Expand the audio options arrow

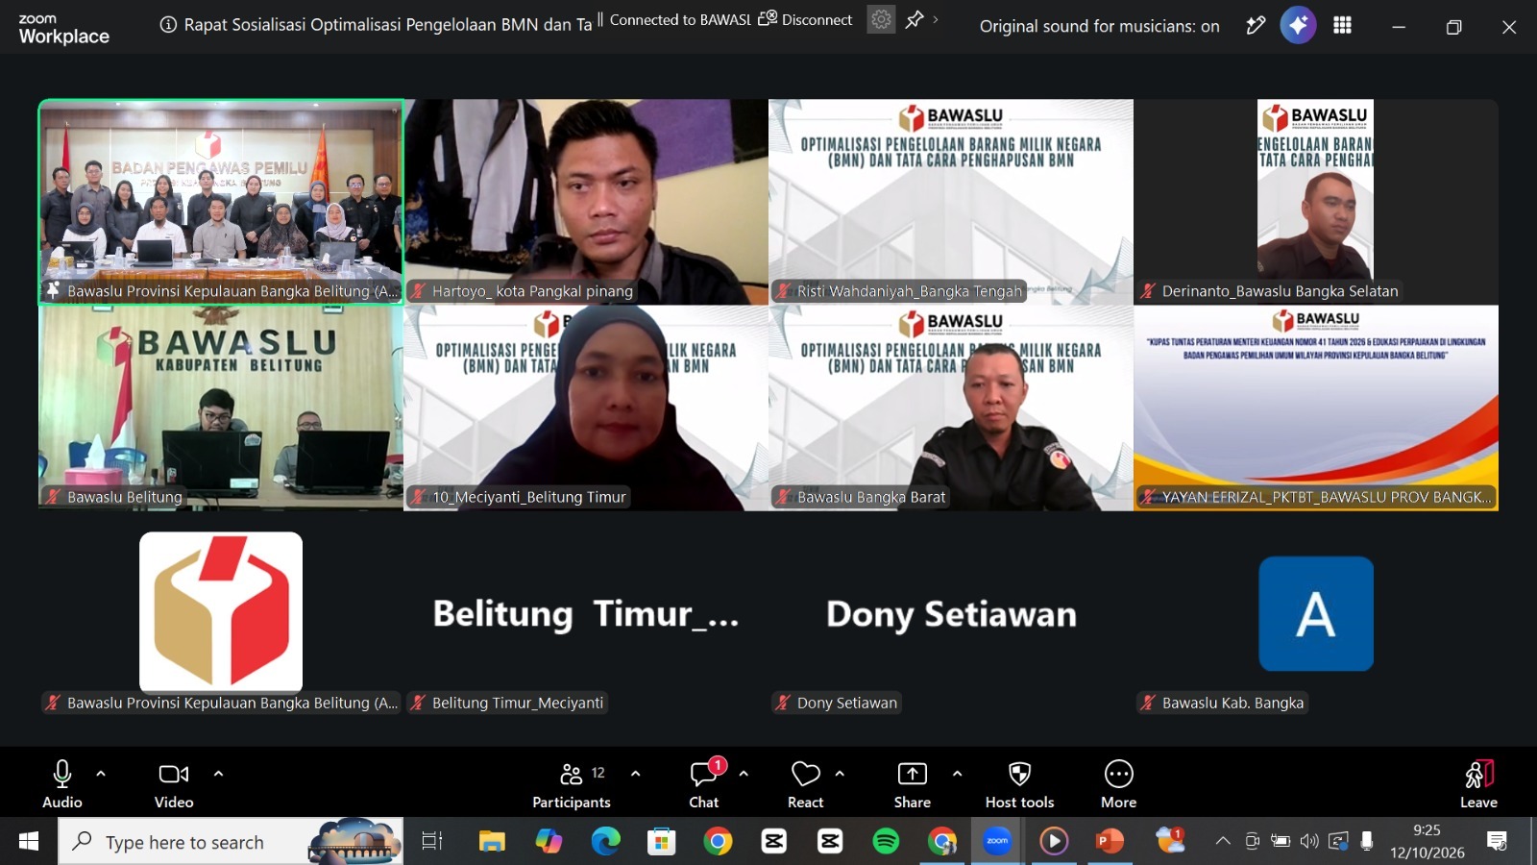[x=101, y=773]
